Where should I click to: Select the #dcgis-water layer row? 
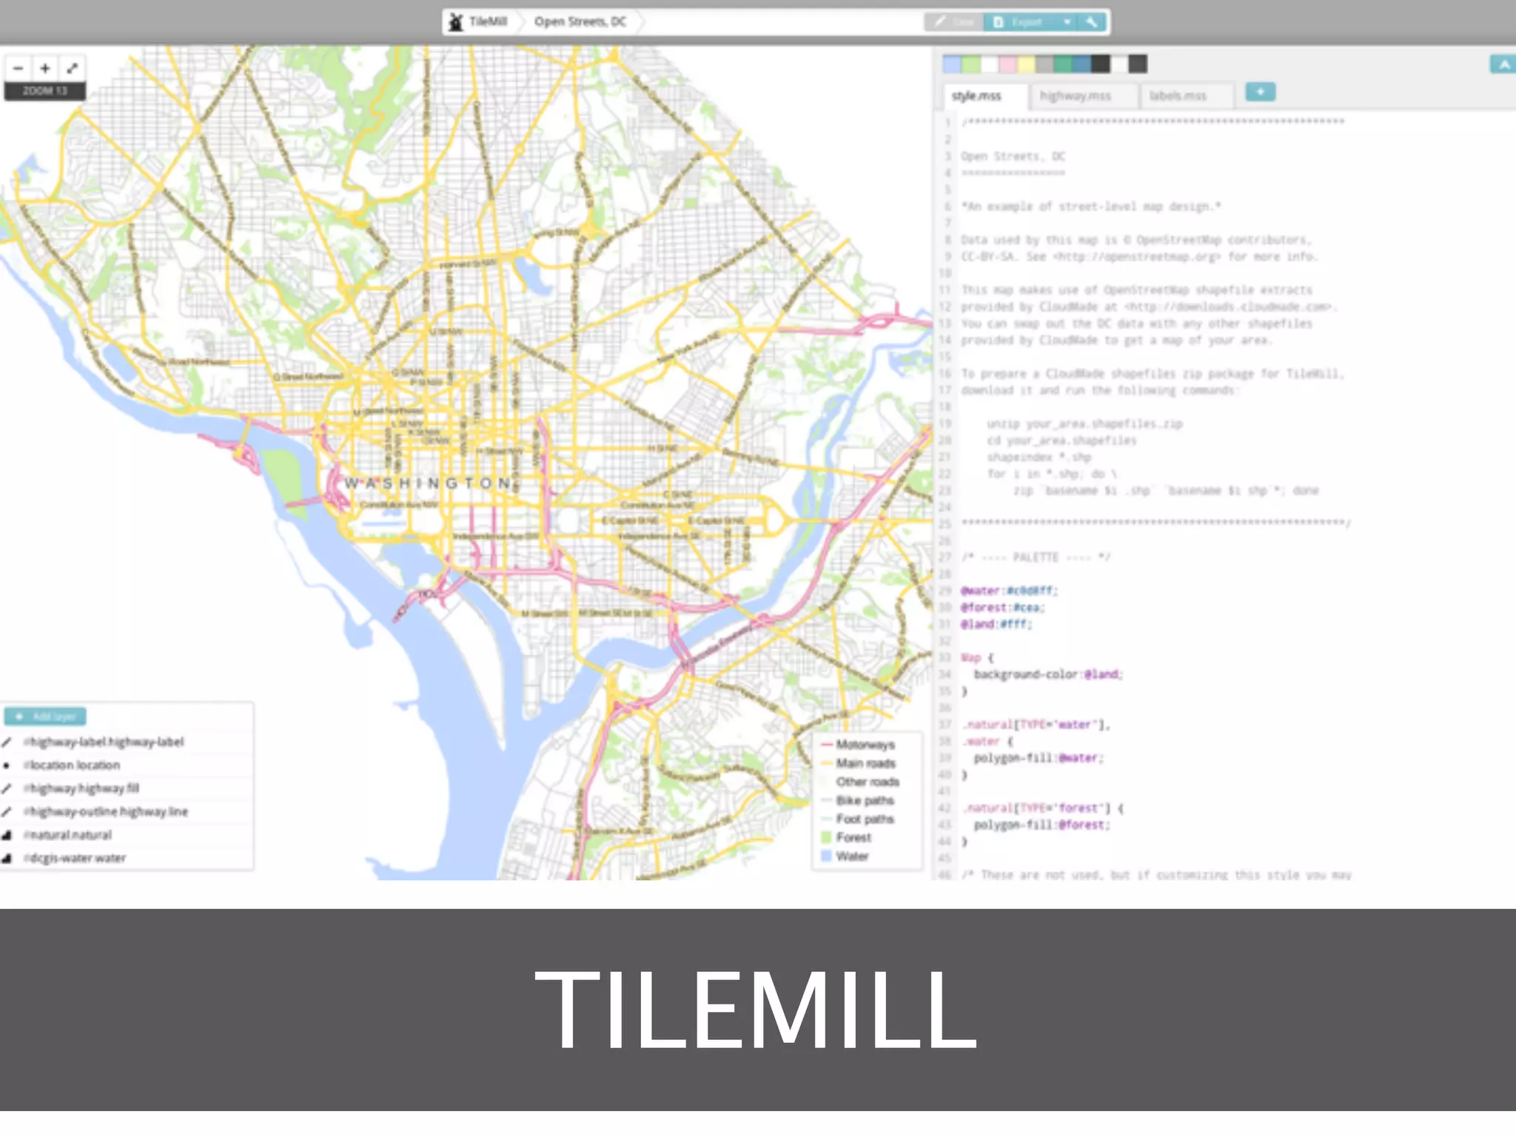(x=127, y=859)
